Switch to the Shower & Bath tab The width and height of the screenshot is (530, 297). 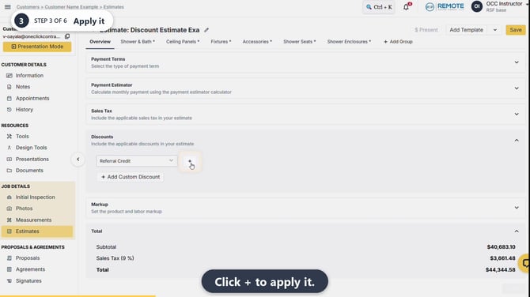[138, 42]
